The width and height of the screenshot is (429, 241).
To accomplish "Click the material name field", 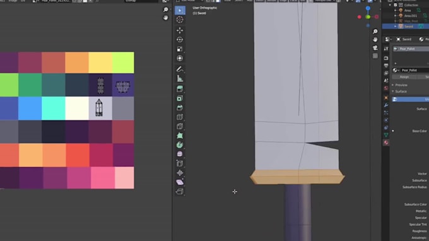I will pos(414,70).
